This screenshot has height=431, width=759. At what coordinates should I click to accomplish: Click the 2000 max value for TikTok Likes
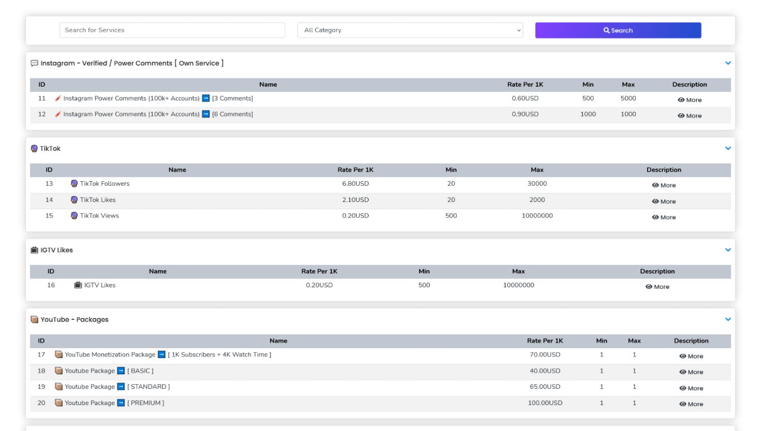(x=537, y=200)
